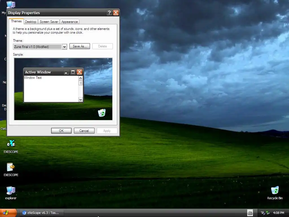Click the Delete button
The height and width of the screenshot is (217, 289).
pos(102,46)
